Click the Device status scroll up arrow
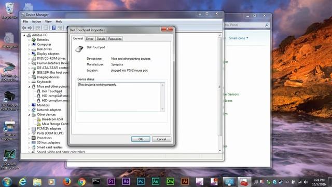The image size is (332, 187). (x=162, y=85)
